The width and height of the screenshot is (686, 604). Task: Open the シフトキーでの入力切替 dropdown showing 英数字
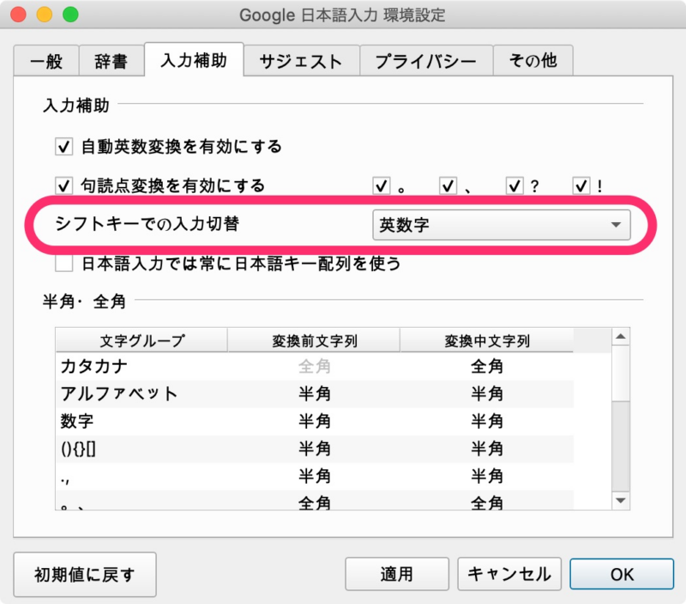tap(502, 225)
